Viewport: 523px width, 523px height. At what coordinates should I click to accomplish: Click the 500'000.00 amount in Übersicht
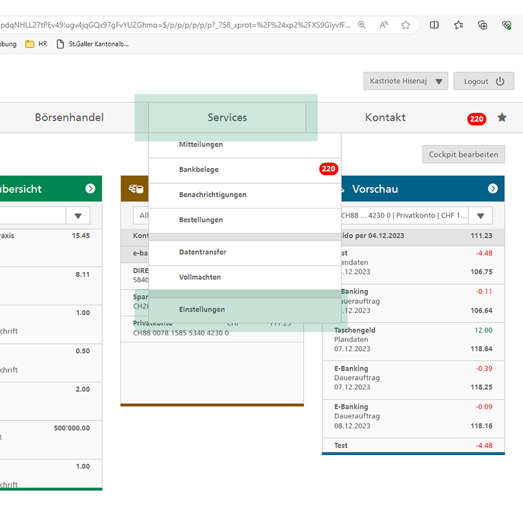point(72,428)
